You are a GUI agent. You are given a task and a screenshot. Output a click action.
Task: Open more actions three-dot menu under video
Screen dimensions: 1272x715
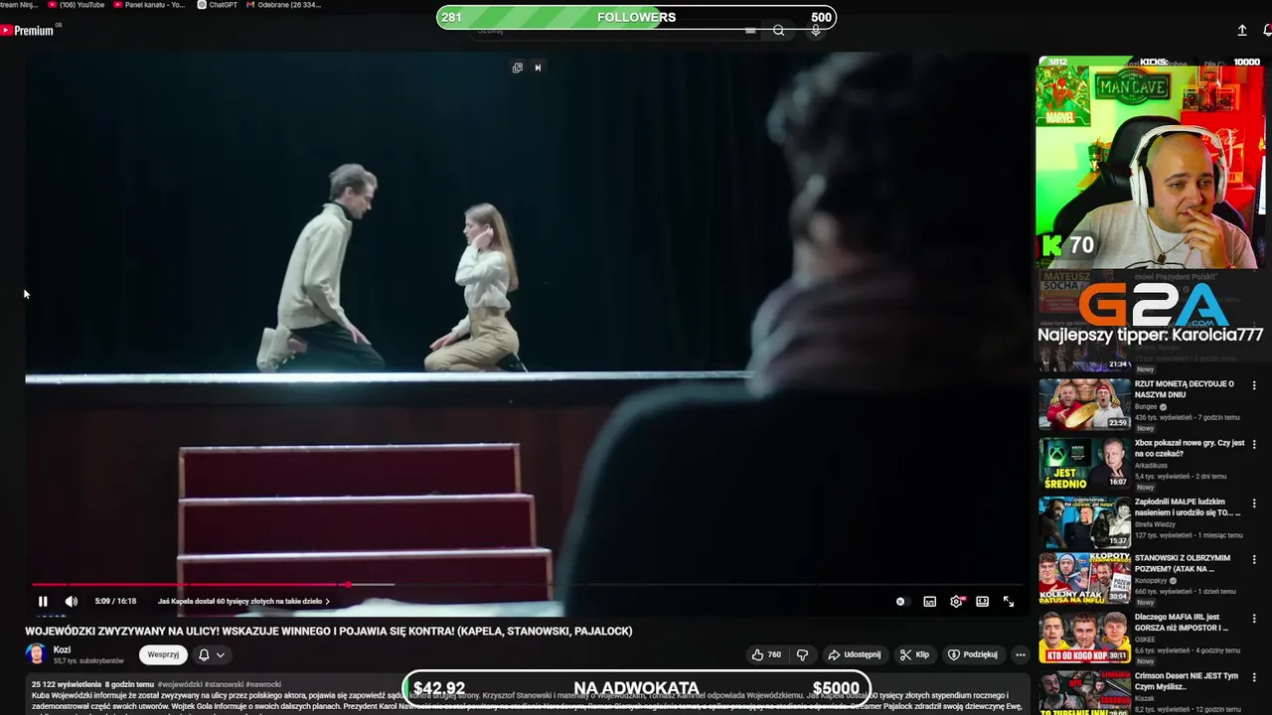1020,654
